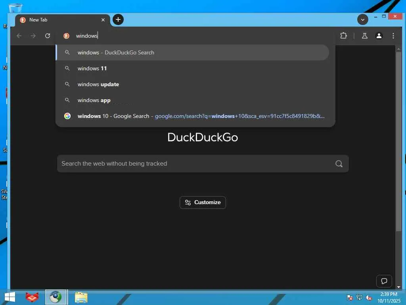The width and height of the screenshot is (406, 305).
Task: Click the DuckDuckGo icon in address bar
Action: click(67, 36)
